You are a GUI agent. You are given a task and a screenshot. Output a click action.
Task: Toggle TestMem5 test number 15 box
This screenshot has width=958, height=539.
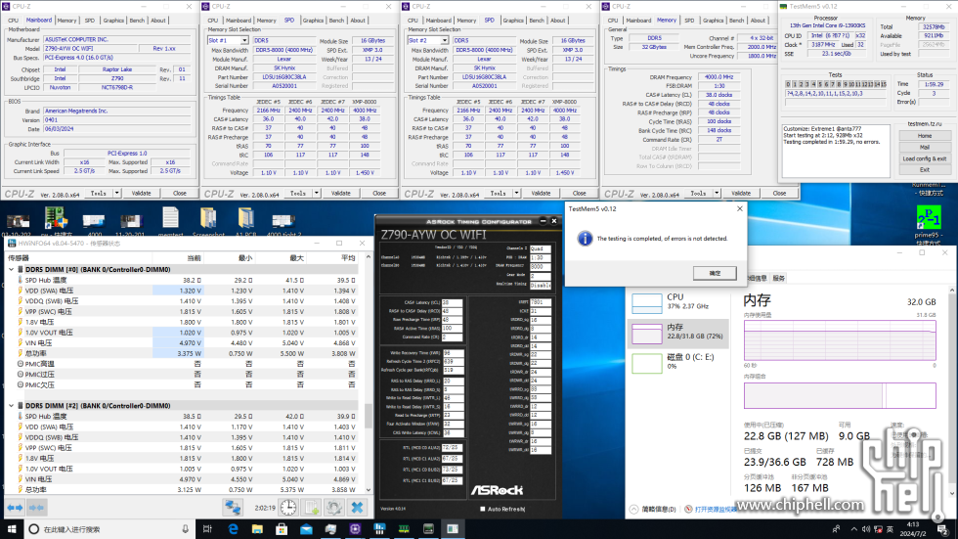(883, 84)
